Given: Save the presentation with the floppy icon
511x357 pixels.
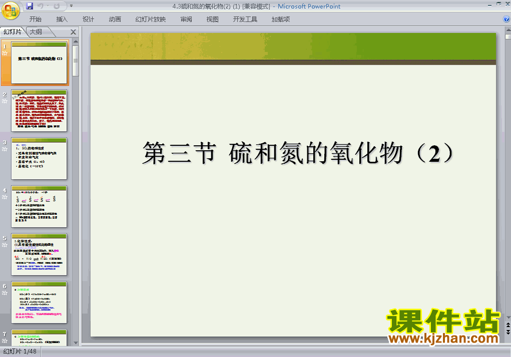Looking at the screenshot, I should 30,6.
